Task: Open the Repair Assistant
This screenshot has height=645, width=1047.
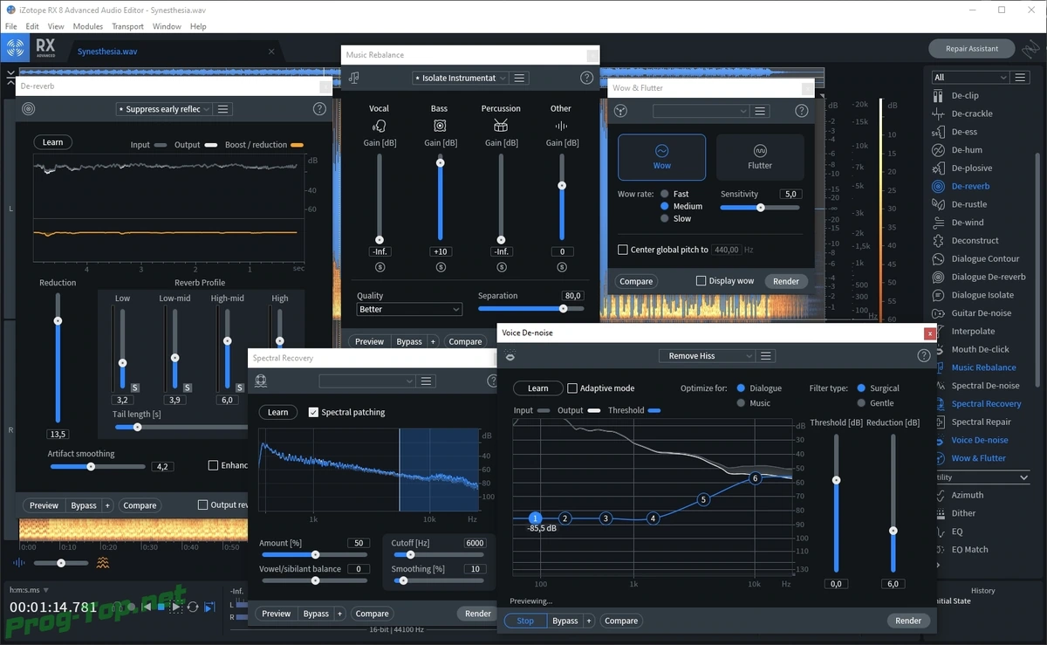Action: [x=971, y=48]
